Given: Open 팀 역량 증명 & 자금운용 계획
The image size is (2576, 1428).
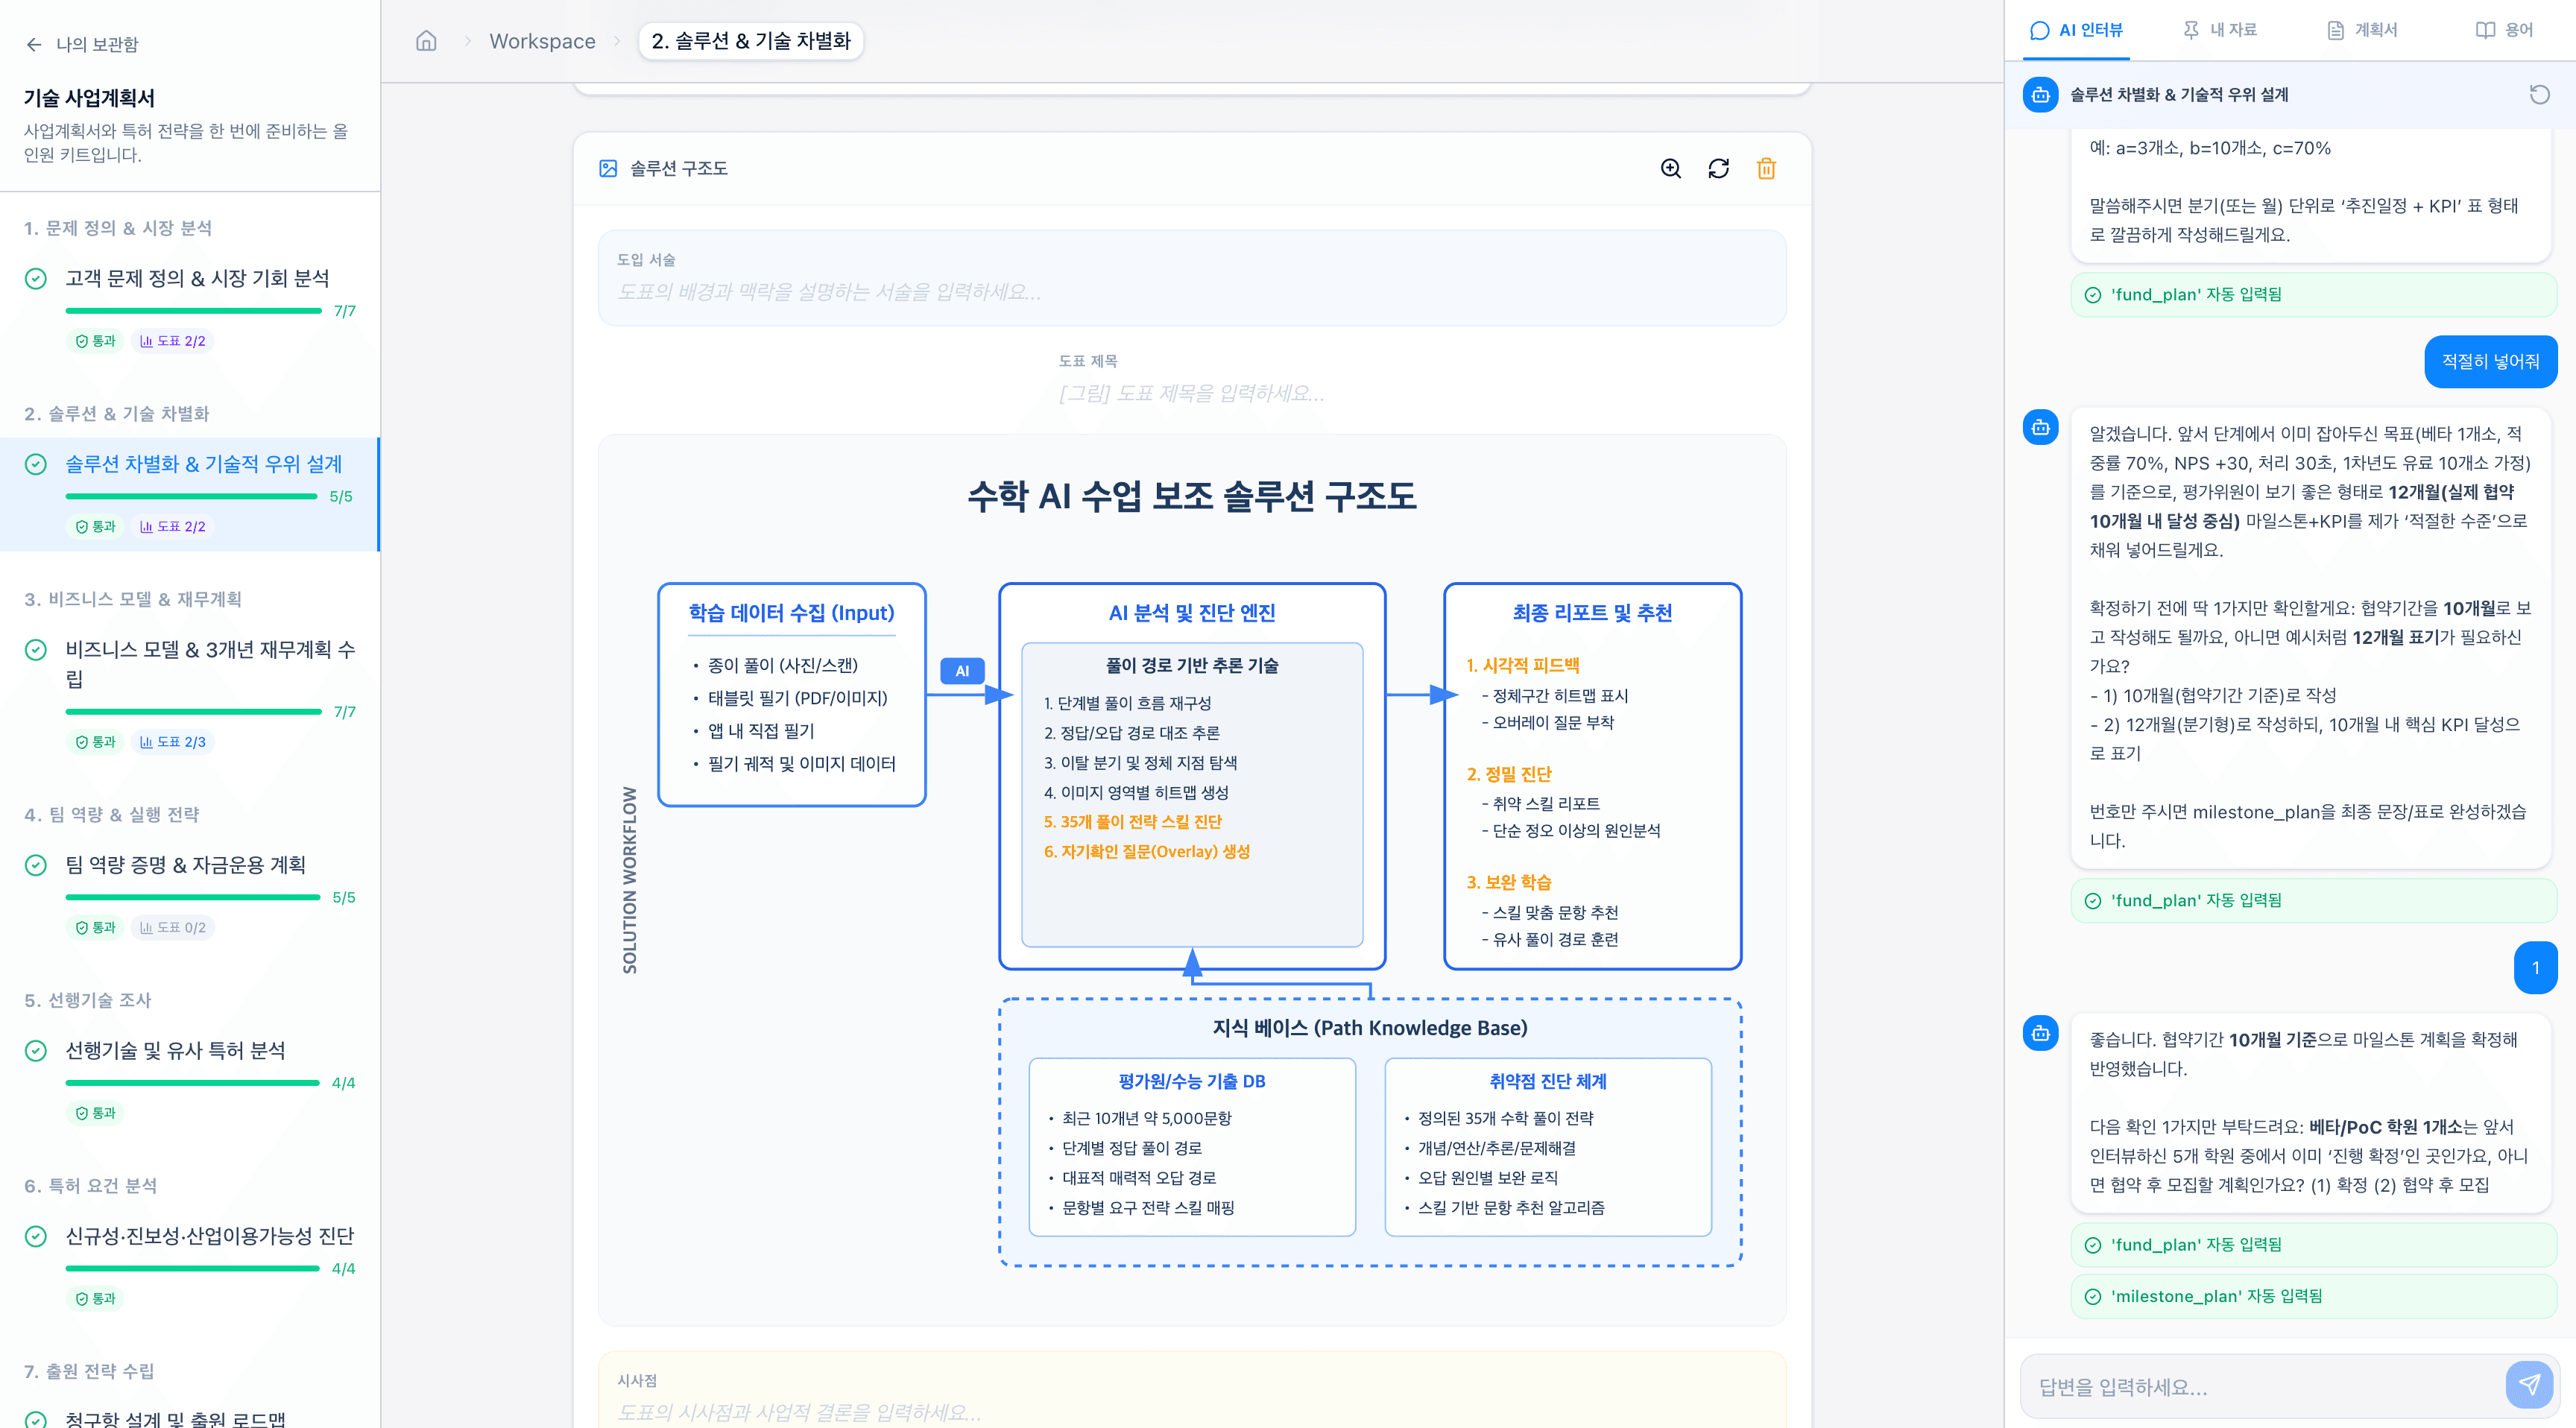Looking at the screenshot, I should 186,865.
